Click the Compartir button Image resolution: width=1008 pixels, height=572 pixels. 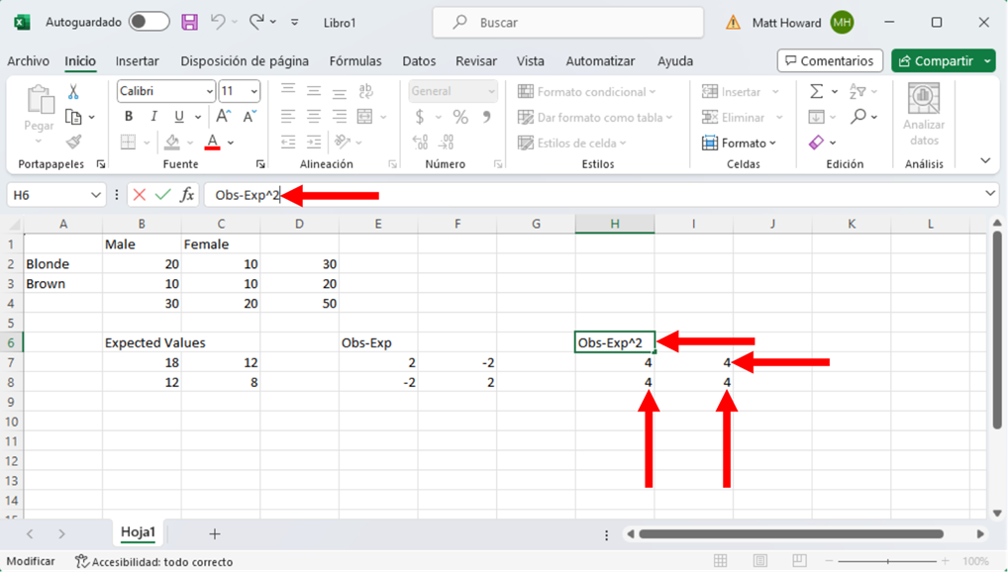click(x=934, y=61)
